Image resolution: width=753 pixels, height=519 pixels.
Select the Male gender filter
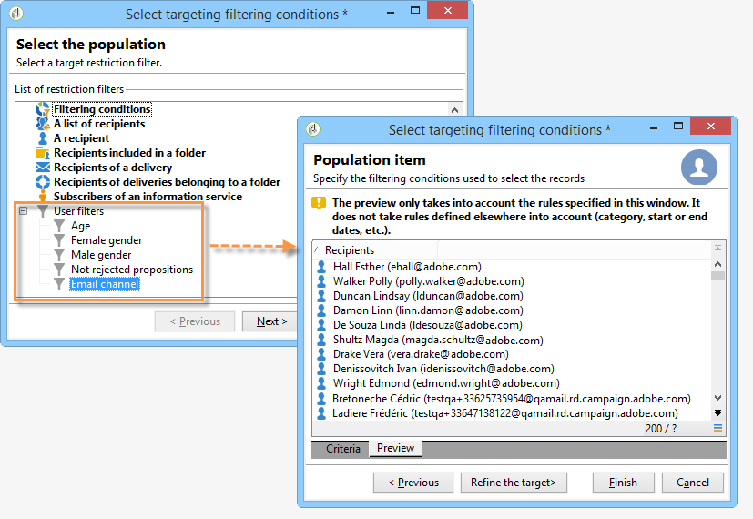point(101,255)
